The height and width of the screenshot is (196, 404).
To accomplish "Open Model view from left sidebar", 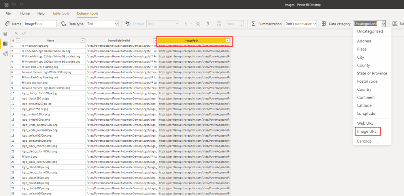I will [5, 53].
